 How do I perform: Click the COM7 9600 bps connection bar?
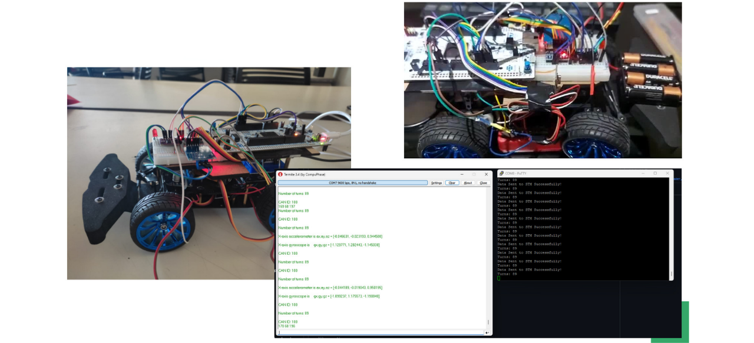pos(352,183)
